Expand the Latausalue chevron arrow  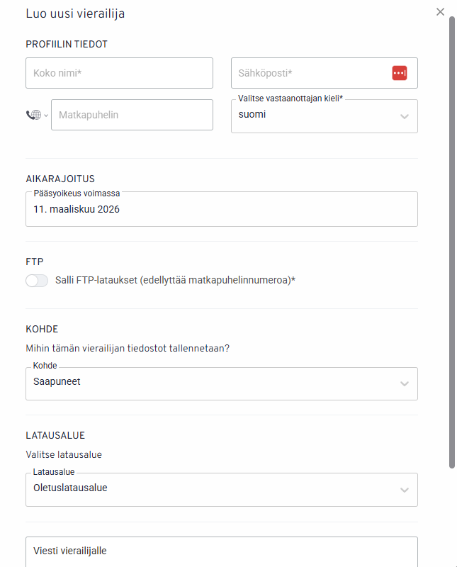405,490
